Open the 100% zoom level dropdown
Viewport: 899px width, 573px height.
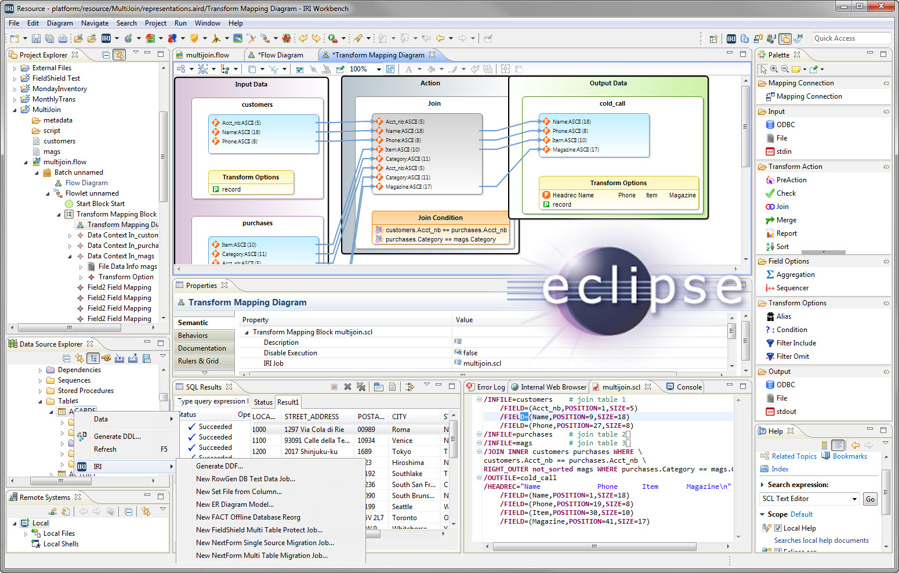[x=379, y=69]
